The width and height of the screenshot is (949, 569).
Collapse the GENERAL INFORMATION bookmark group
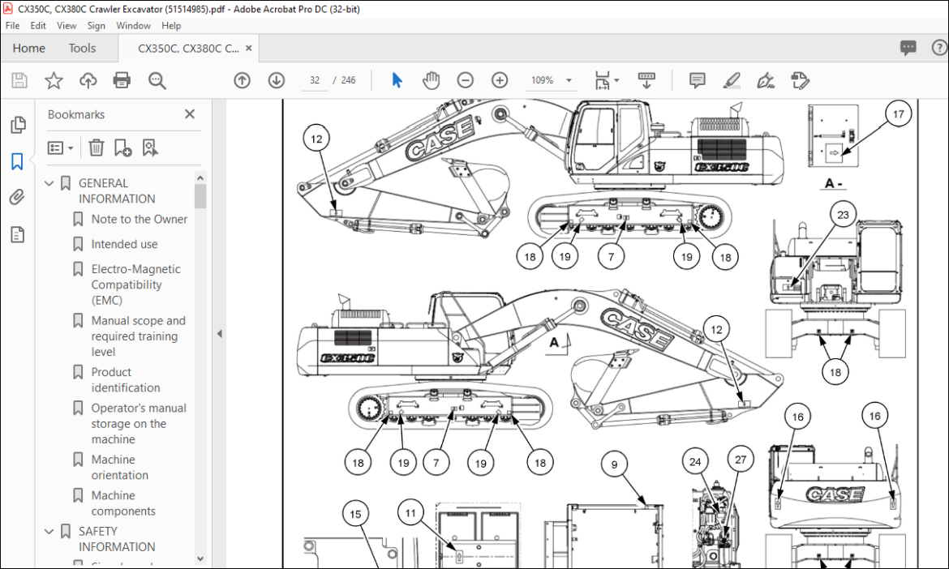tap(49, 183)
